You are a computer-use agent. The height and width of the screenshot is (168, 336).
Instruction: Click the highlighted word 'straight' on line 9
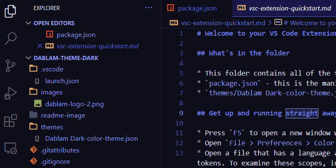coord(302,113)
